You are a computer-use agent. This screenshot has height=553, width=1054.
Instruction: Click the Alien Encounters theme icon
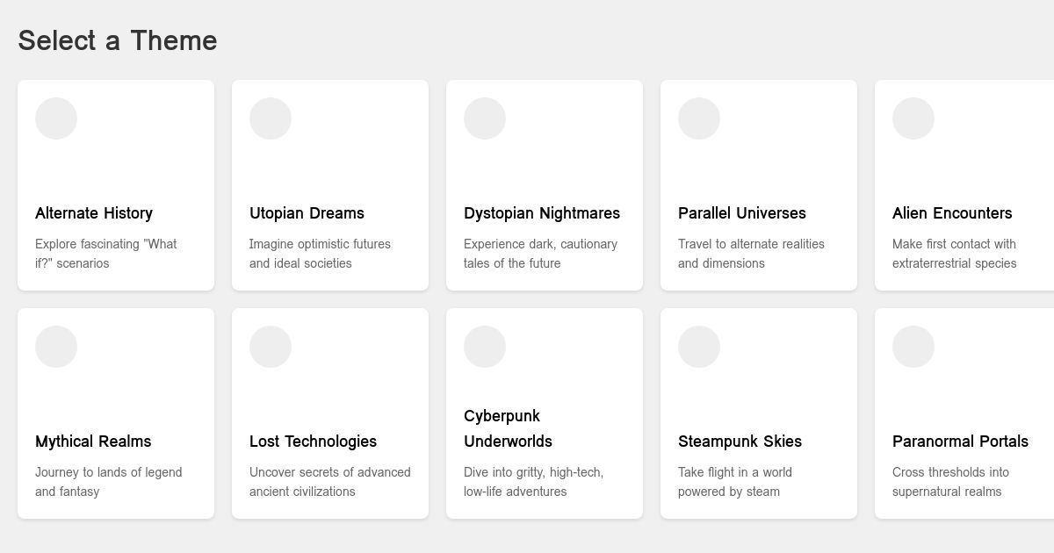(913, 118)
